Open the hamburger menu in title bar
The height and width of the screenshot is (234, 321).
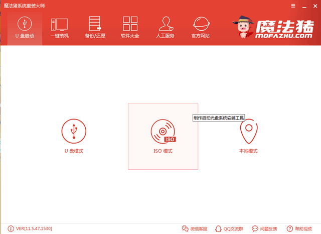pos(292,5)
